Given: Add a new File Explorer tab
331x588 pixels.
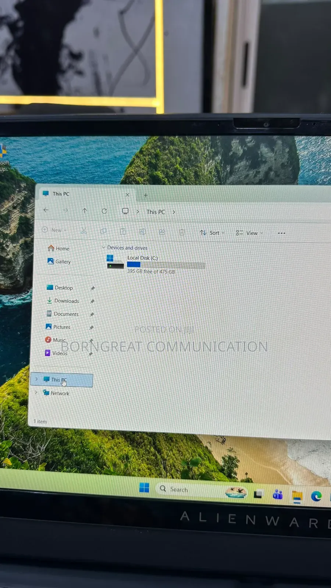Looking at the screenshot, I should pos(146,195).
